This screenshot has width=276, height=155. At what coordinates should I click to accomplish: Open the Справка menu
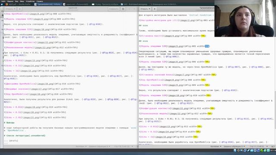pos(40,1)
